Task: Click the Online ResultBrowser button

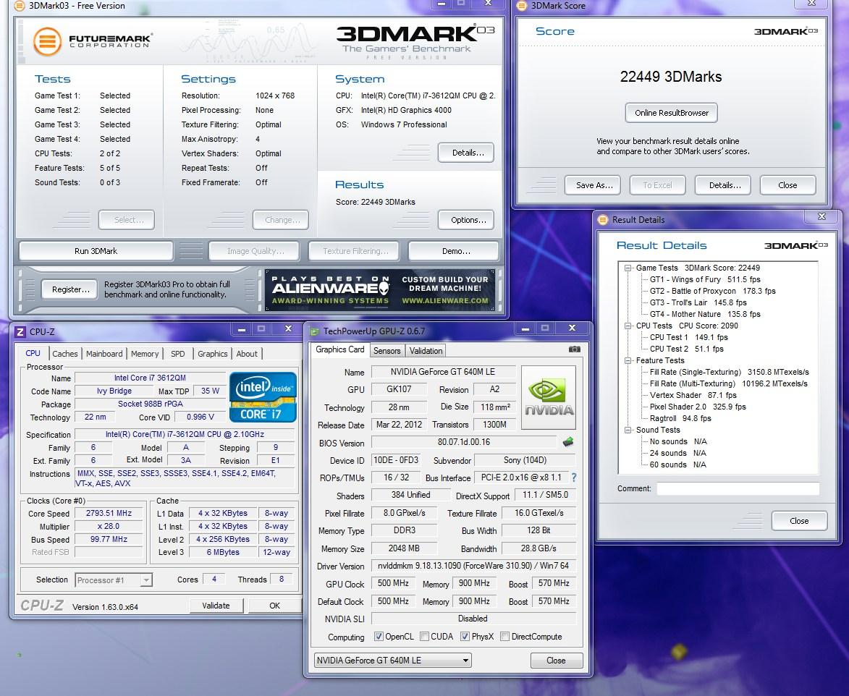Action: pyautogui.click(x=672, y=113)
